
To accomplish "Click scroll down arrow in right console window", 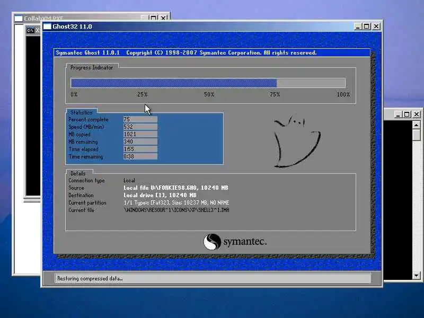I will pos(417,276).
